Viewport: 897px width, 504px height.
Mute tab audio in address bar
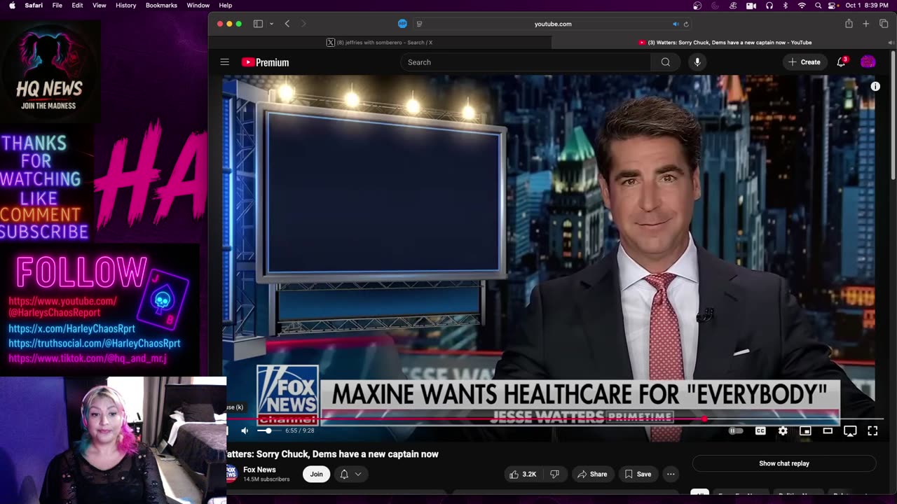click(676, 24)
